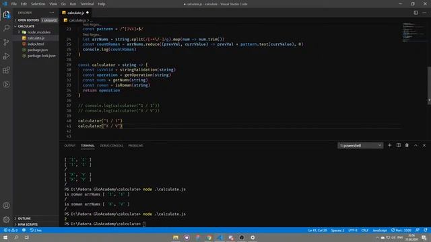Open the Extensions view
This screenshot has height=242, width=431.
[x=6, y=70]
